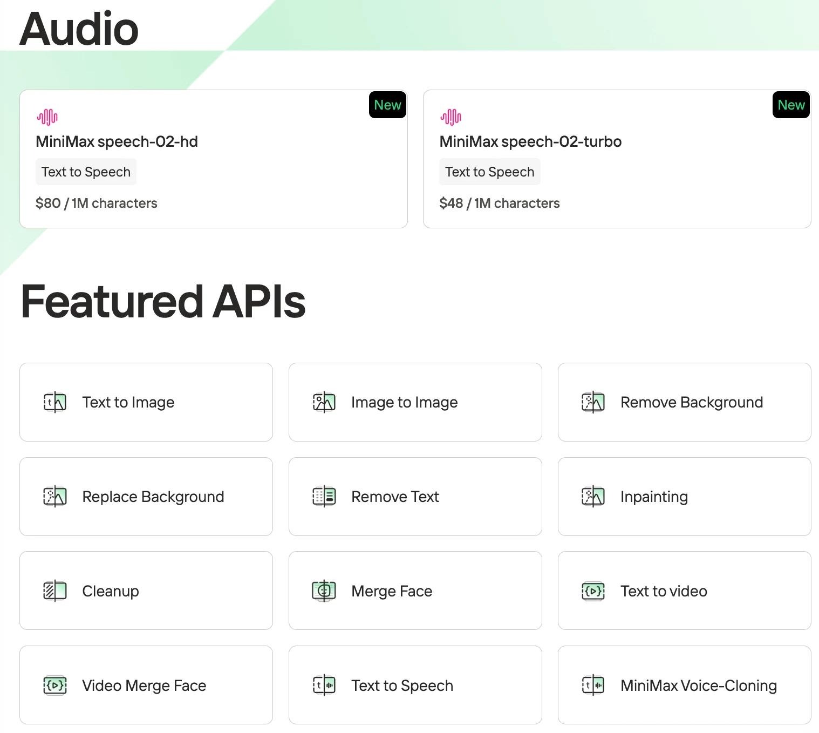Click the Merge Face icon
This screenshot has width=819, height=733.
(x=324, y=591)
